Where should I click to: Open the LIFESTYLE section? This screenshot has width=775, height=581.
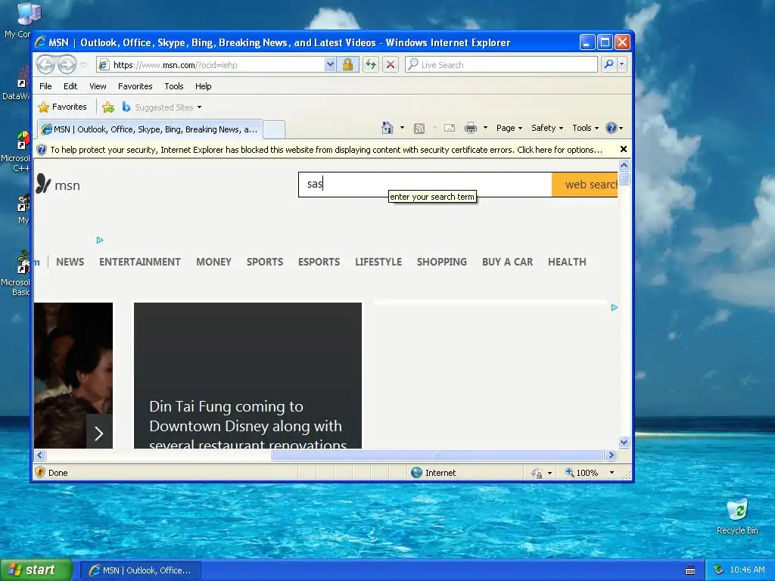[378, 262]
